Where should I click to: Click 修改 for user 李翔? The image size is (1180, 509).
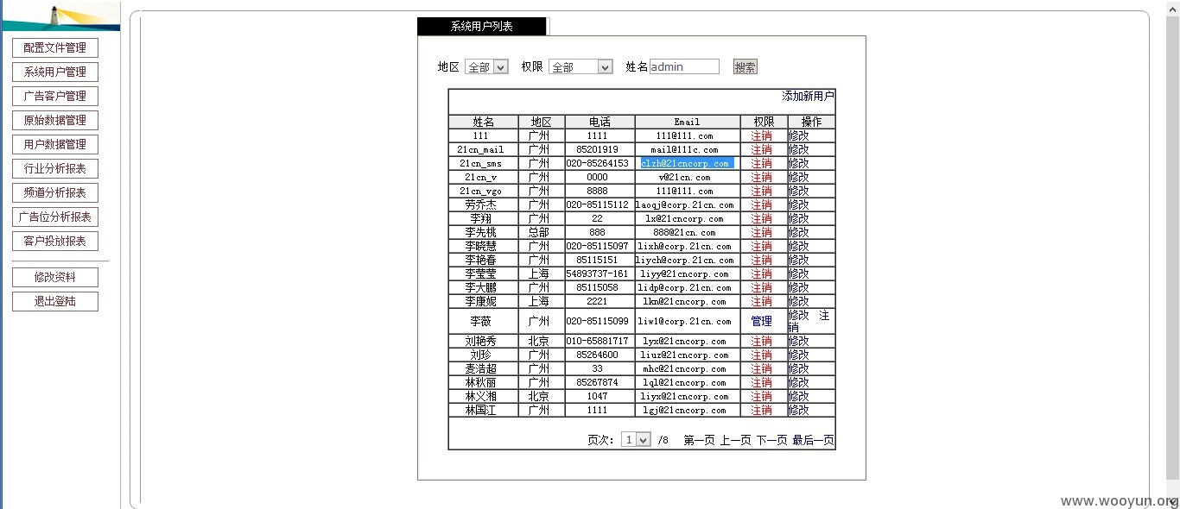(x=799, y=218)
